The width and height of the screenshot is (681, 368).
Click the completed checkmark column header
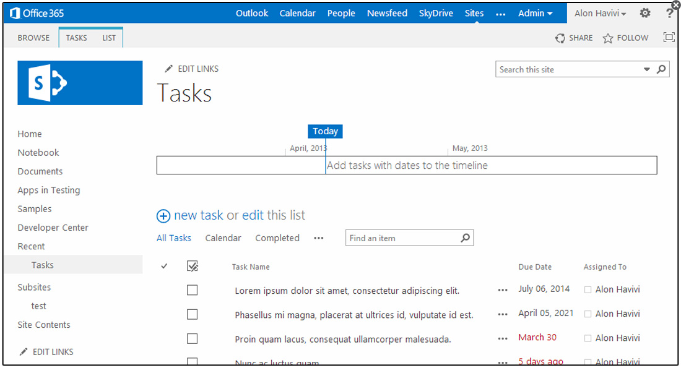coord(164,266)
